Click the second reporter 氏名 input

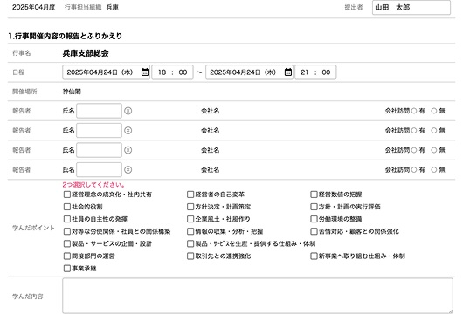tap(99, 131)
